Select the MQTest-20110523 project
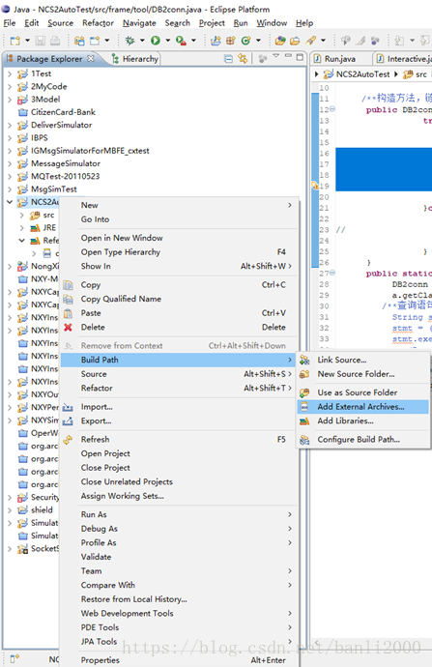The height and width of the screenshot is (667, 432). pyautogui.click(x=65, y=176)
